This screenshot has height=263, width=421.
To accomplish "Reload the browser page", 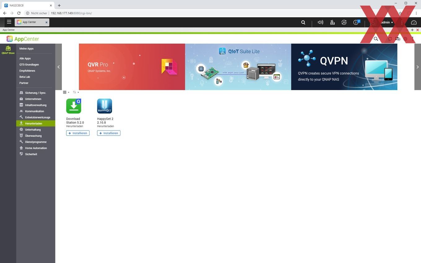I will click(19, 13).
